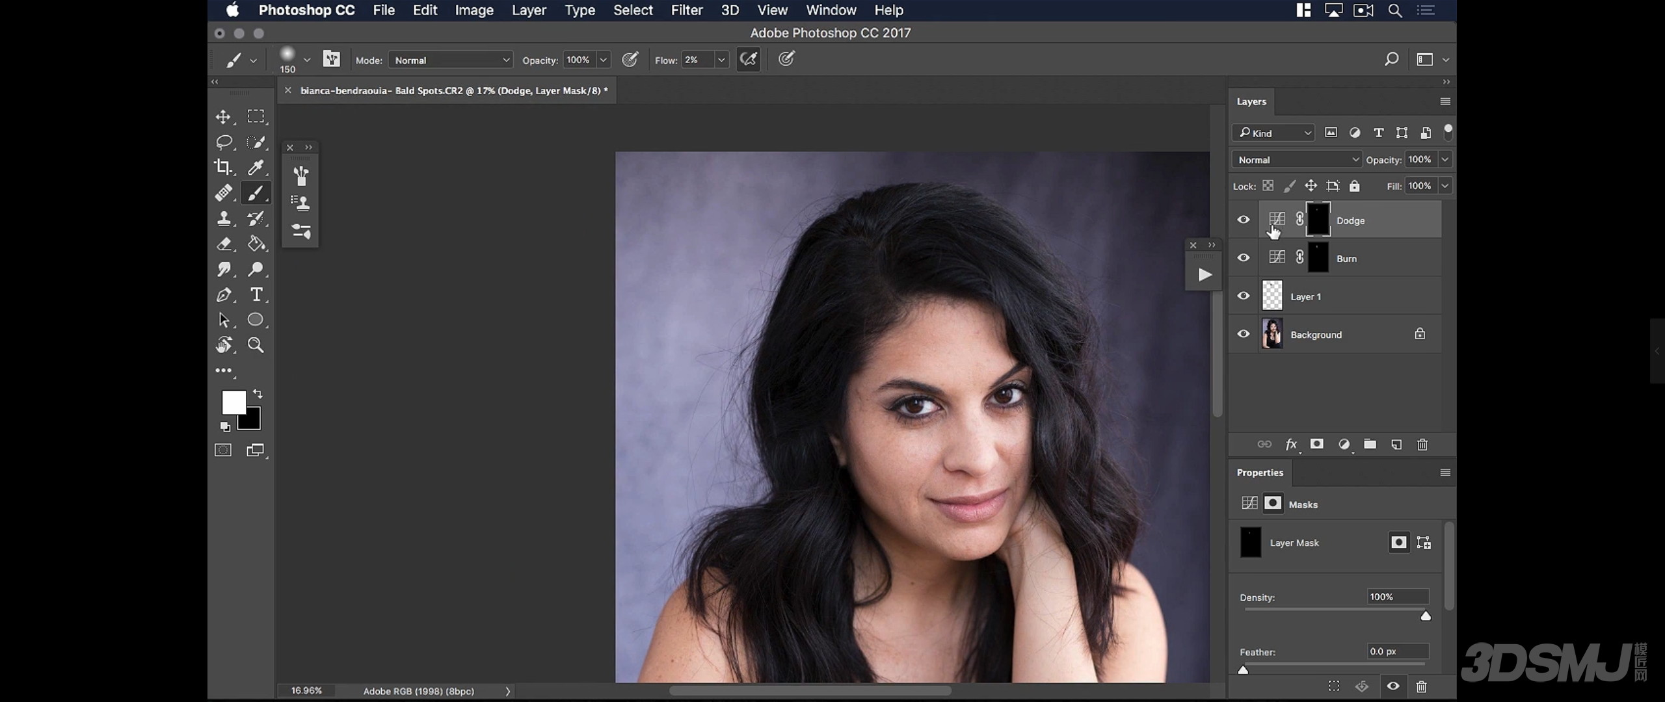Select the Eraser tool
The image size is (1665, 702).
223,244
